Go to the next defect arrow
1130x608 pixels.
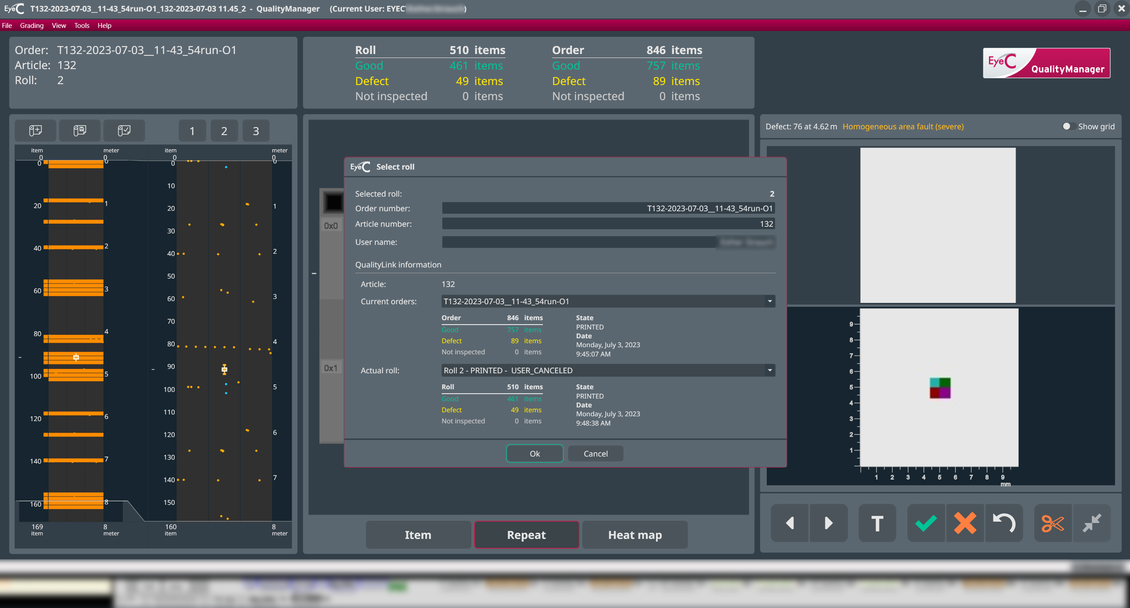[828, 523]
